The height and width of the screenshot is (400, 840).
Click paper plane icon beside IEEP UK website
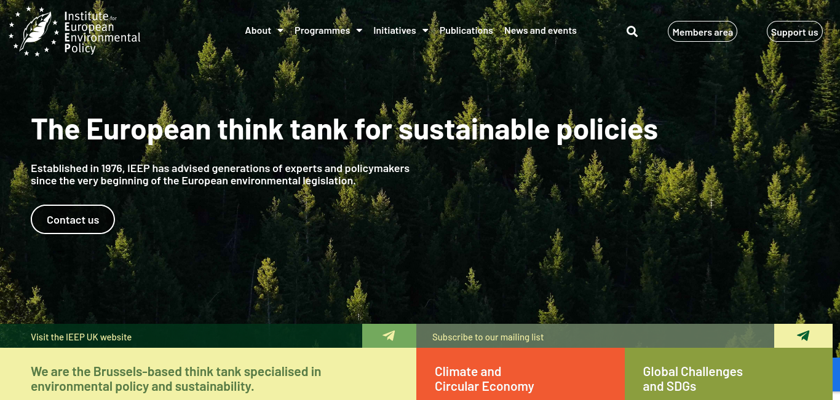(389, 336)
